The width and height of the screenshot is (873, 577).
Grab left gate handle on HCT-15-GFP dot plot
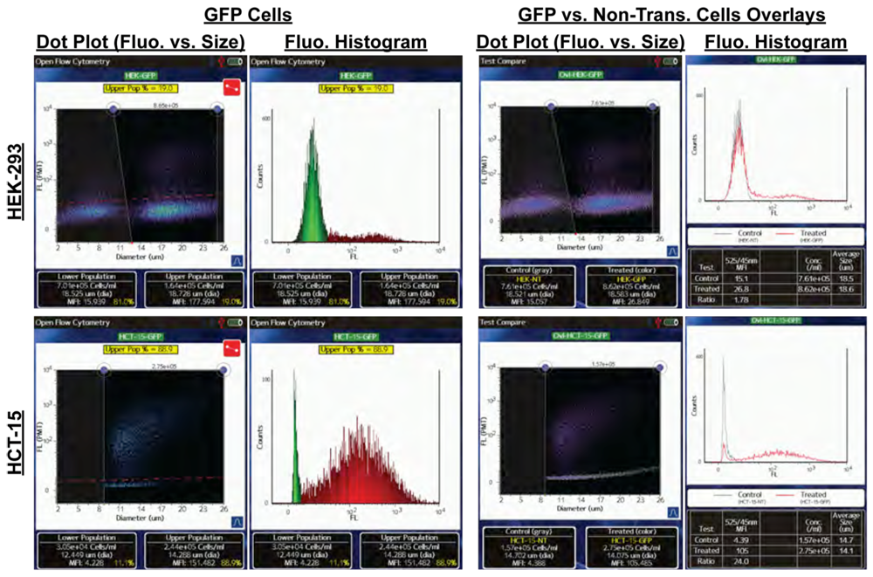point(104,370)
